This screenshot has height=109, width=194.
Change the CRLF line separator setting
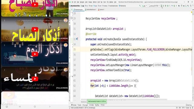pyautogui.click(x=180, y=108)
